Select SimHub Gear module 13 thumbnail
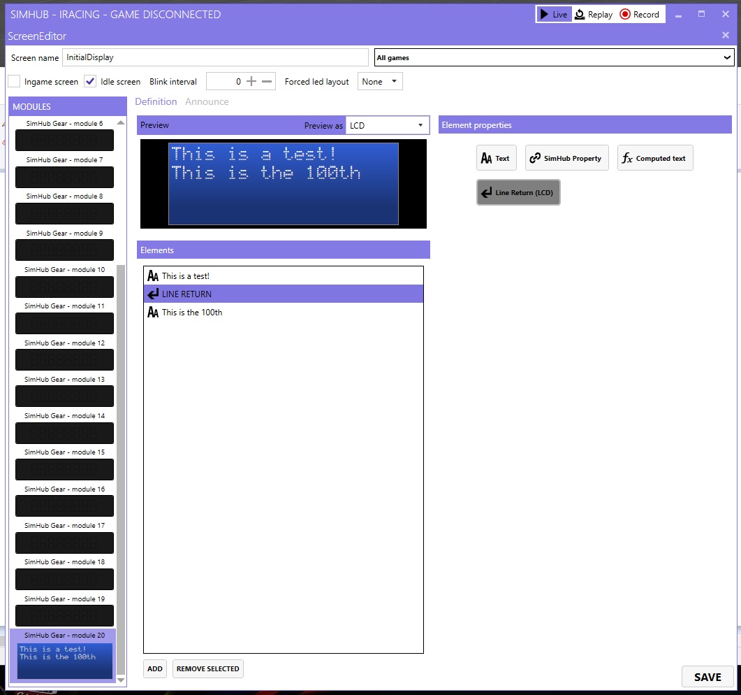 click(x=64, y=396)
